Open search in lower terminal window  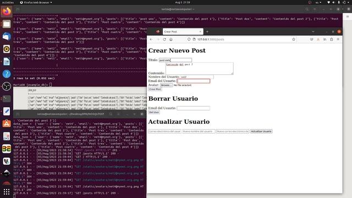111,114
